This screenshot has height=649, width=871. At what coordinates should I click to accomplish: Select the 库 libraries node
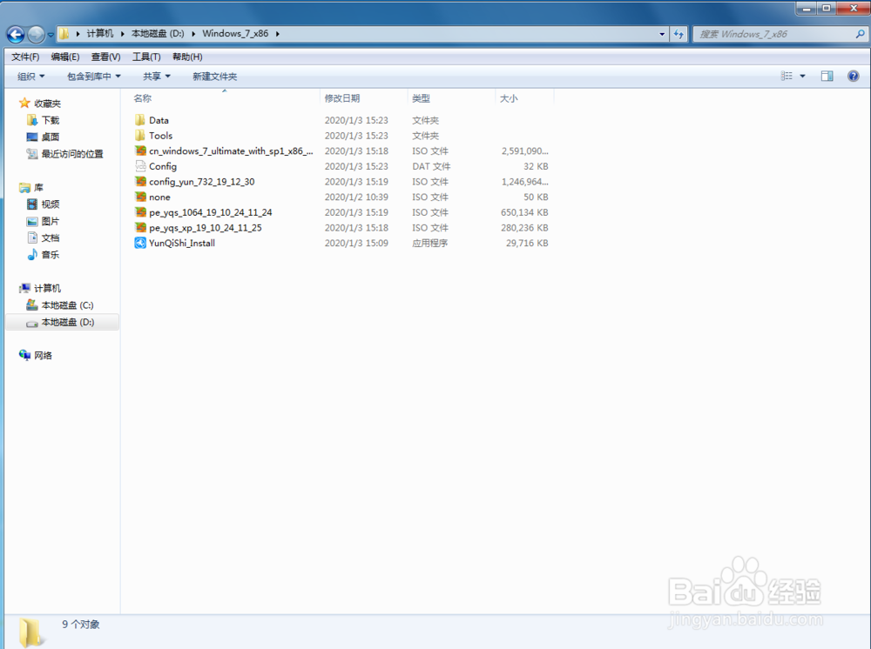pyautogui.click(x=37, y=188)
